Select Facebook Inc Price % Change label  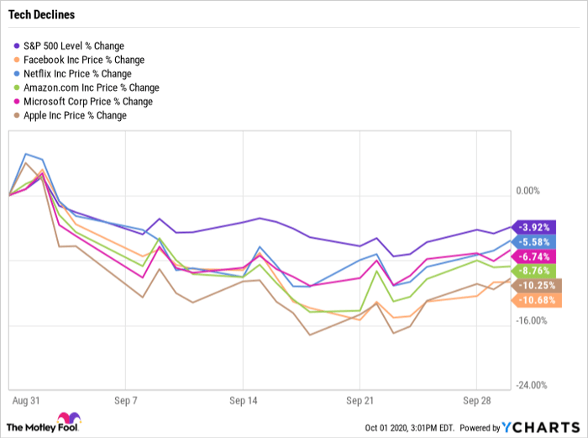85,60
